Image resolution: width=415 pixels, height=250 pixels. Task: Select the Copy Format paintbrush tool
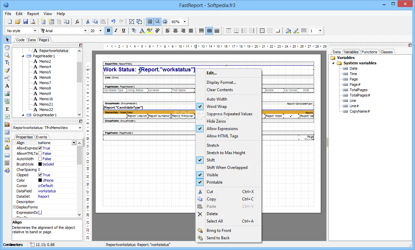pyautogui.click(x=7, y=70)
